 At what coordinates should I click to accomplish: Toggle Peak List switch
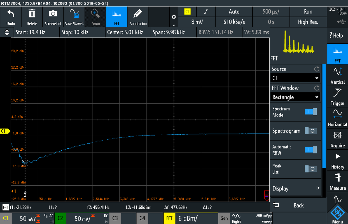310,169
